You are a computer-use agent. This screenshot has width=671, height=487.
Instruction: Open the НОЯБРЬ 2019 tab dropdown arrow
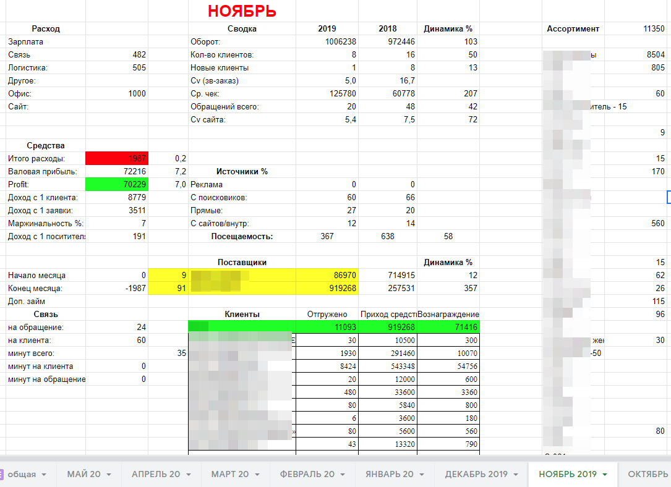click(x=604, y=475)
